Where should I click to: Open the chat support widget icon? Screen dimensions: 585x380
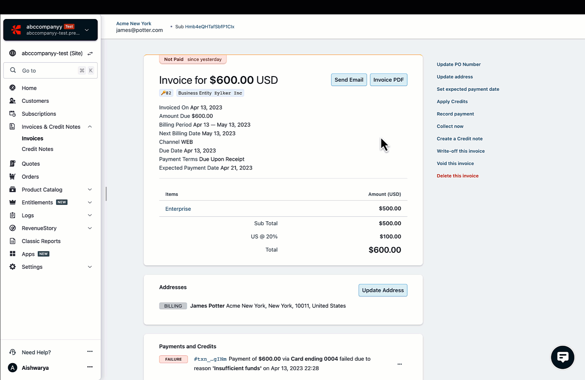(562, 357)
